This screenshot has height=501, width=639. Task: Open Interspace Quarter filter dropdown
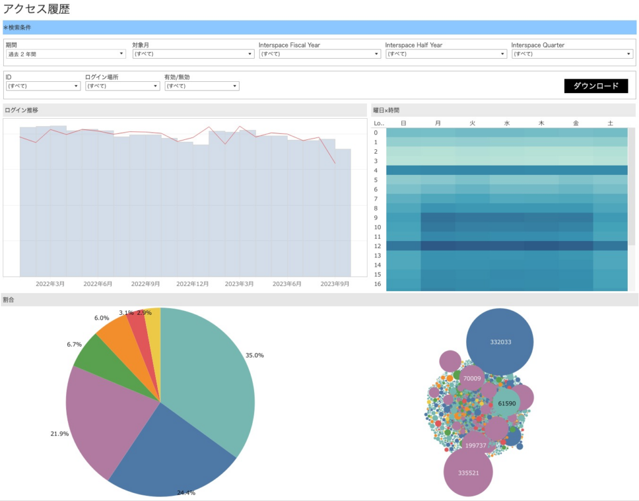pos(572,54)
